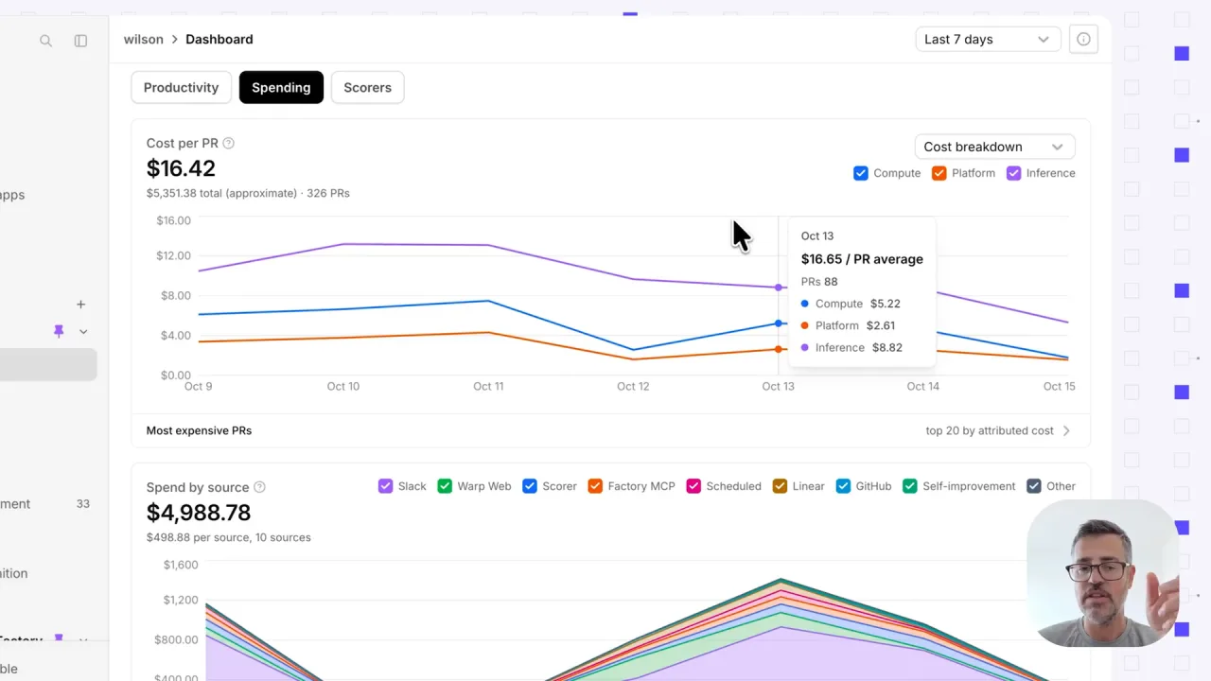Click the Oct 11 axis label
Viewport: 1211px width, 681px height.
tap(488, 386)
